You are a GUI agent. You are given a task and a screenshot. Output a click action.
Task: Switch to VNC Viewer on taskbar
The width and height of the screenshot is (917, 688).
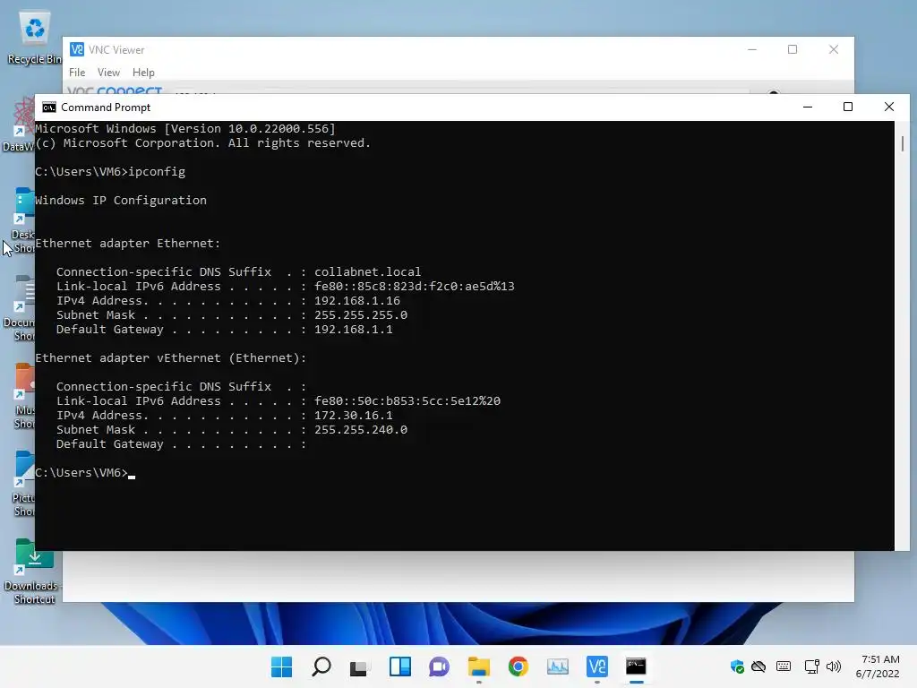tap(597, 666)
